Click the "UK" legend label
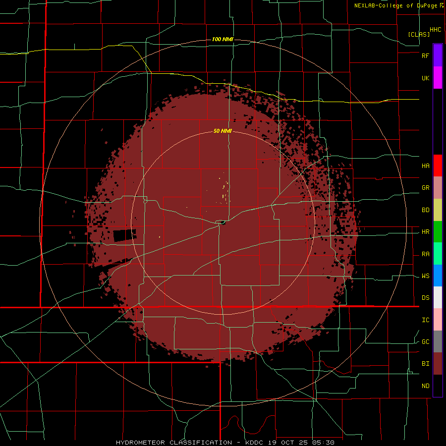Viewport: 446px width, 446px height. [425, 78]
